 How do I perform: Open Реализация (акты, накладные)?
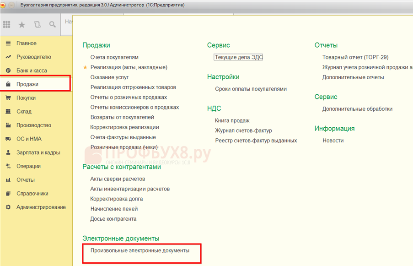point(129,67)
